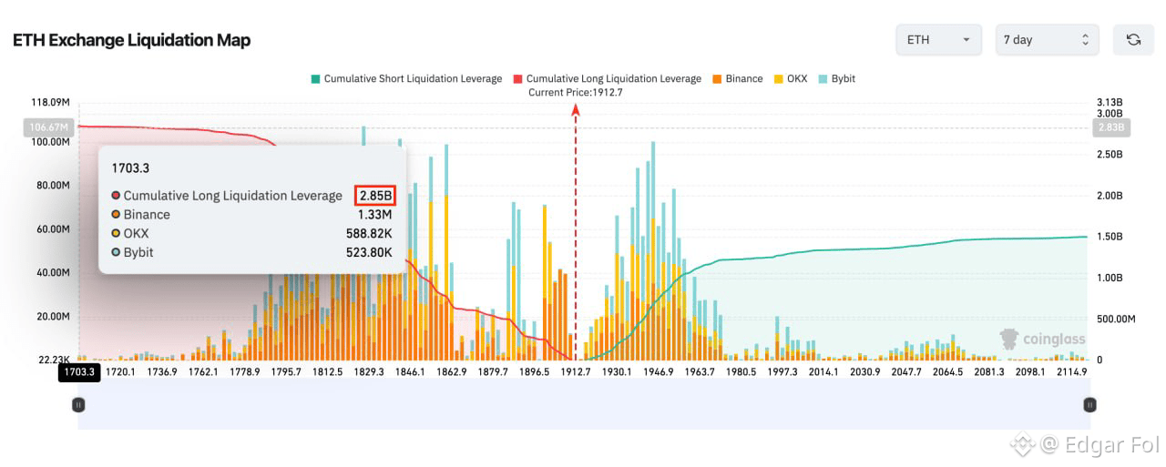Screen dimensions: 1166x467
Task: Open the 7 day range selector
Action: click(x=1047, y=40)
